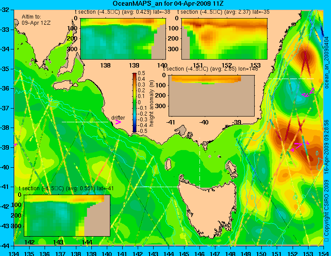Click the '-32' latitude axis label

click(4, 10)
